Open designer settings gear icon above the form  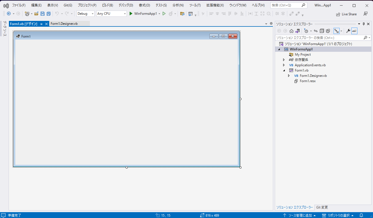pos(271,24)
